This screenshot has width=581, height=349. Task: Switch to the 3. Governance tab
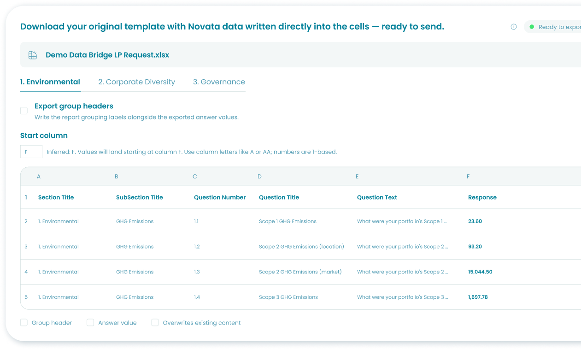point(219,82)
